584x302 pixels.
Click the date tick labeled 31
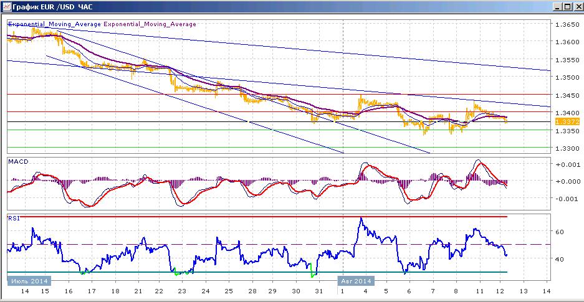(319, 291)
